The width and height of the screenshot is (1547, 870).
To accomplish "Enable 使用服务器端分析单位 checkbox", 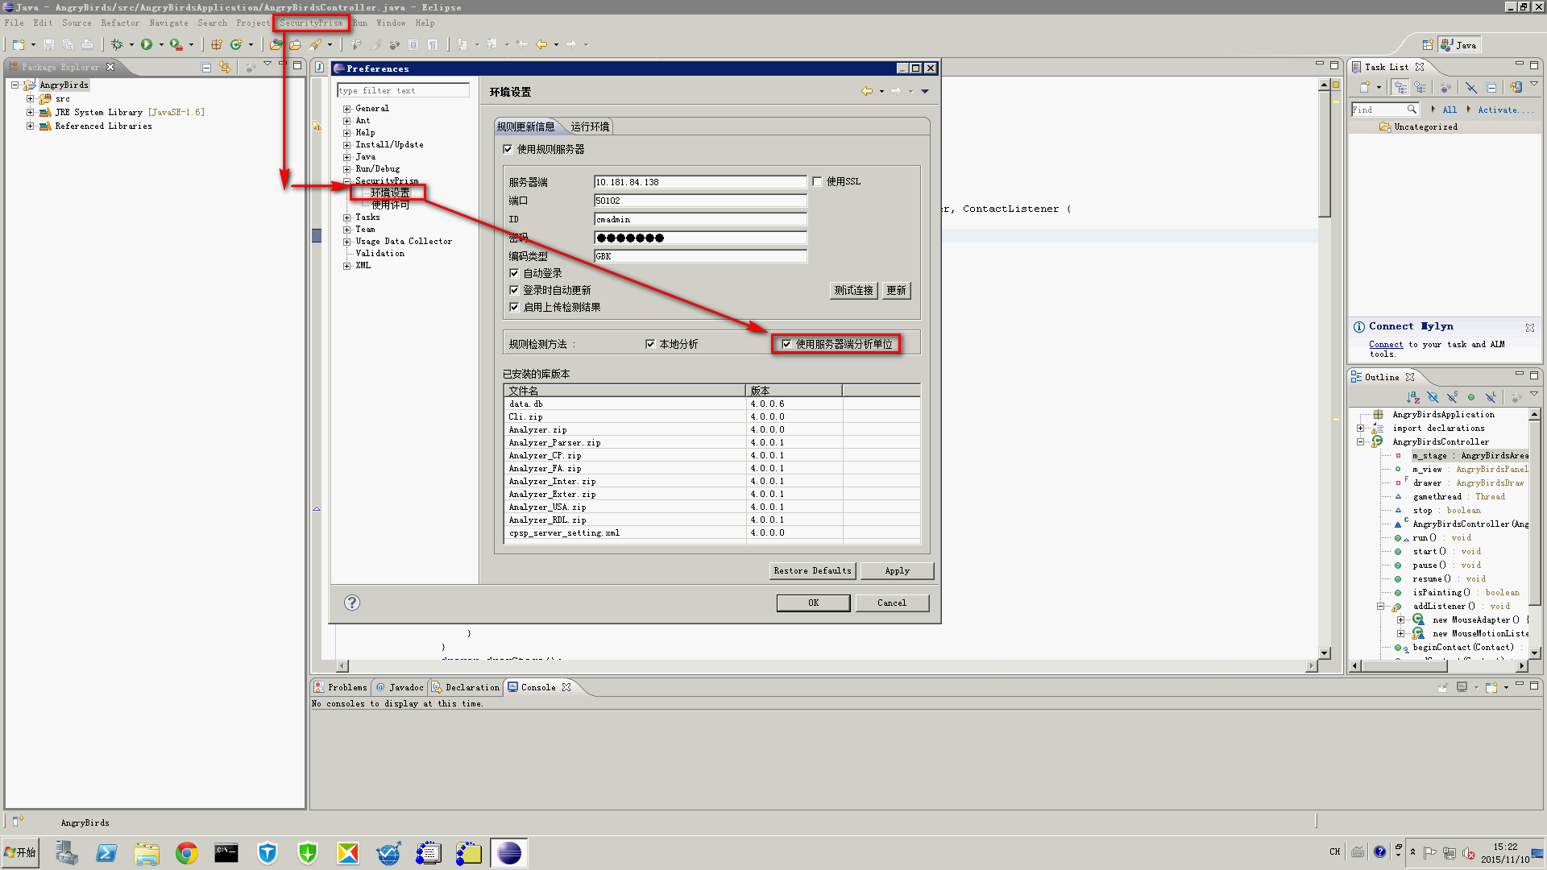I will [787, 344].
